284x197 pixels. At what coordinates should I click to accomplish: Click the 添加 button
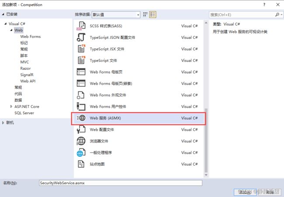pos(245,192)
